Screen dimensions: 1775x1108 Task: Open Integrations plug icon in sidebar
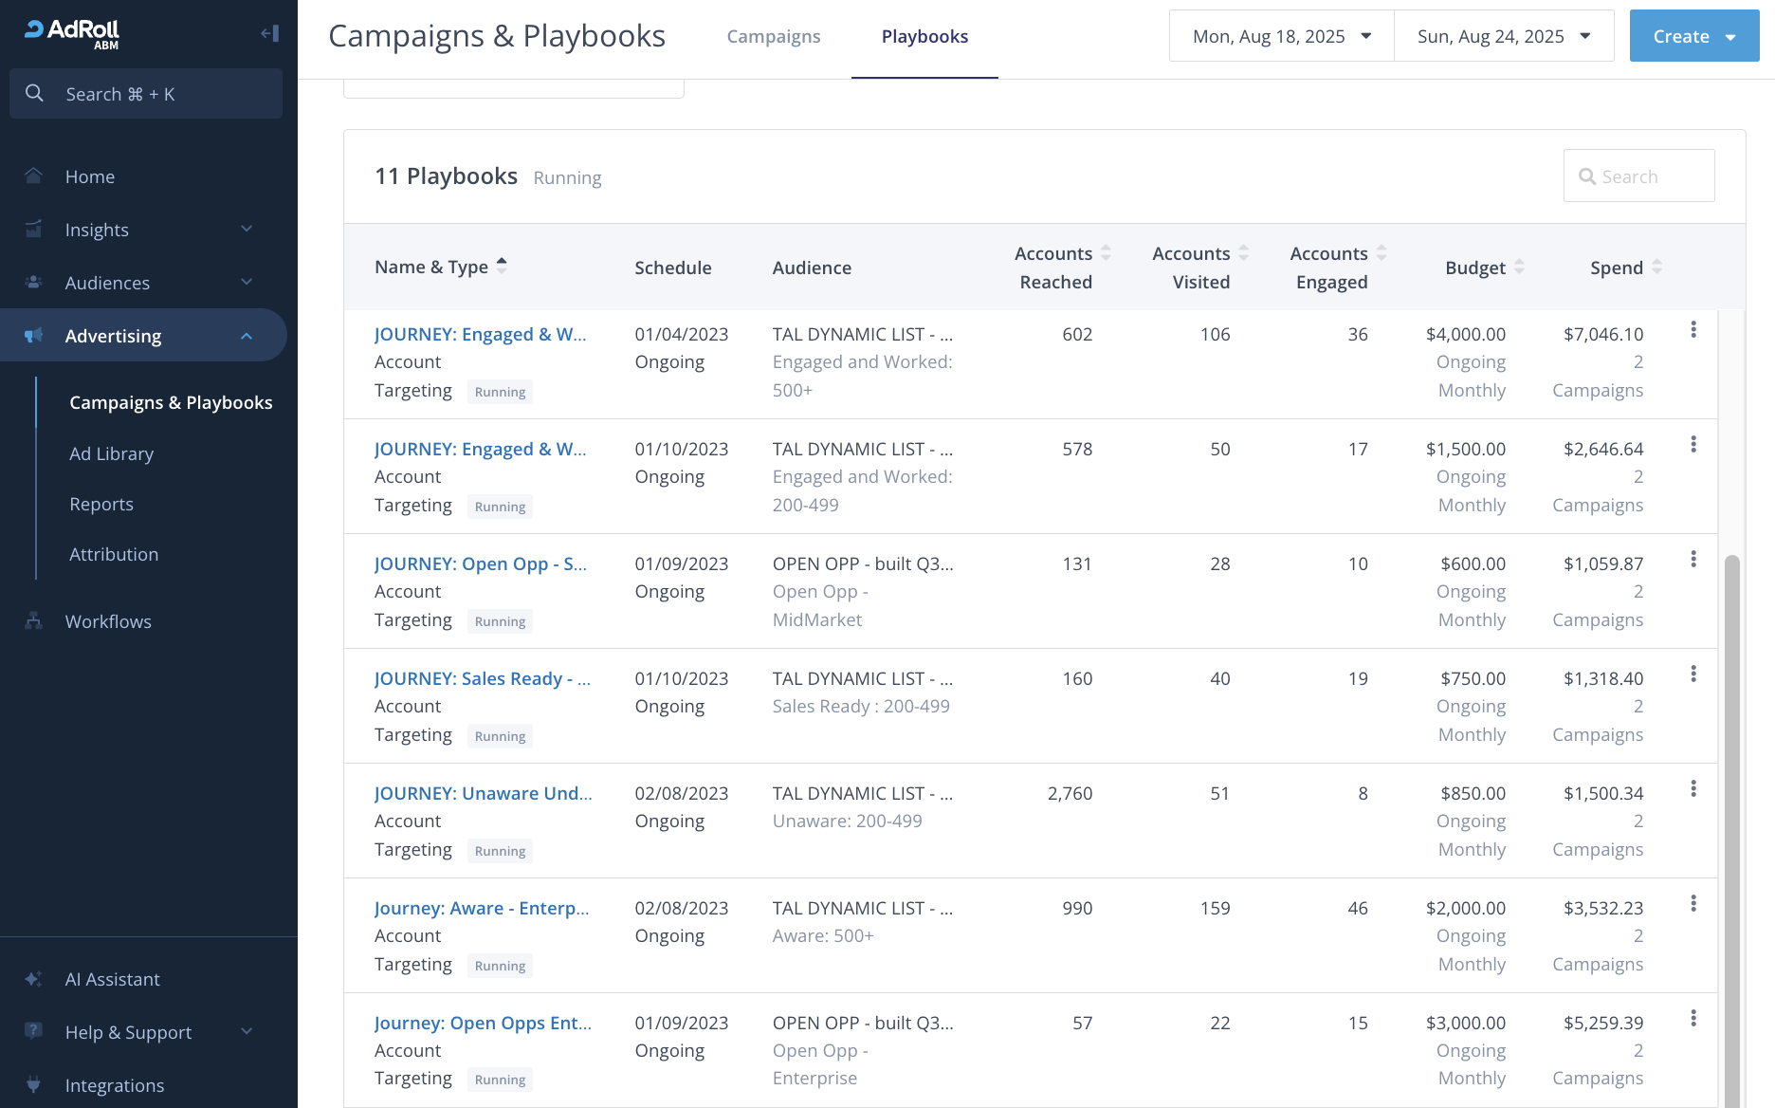click(34, 1085)
